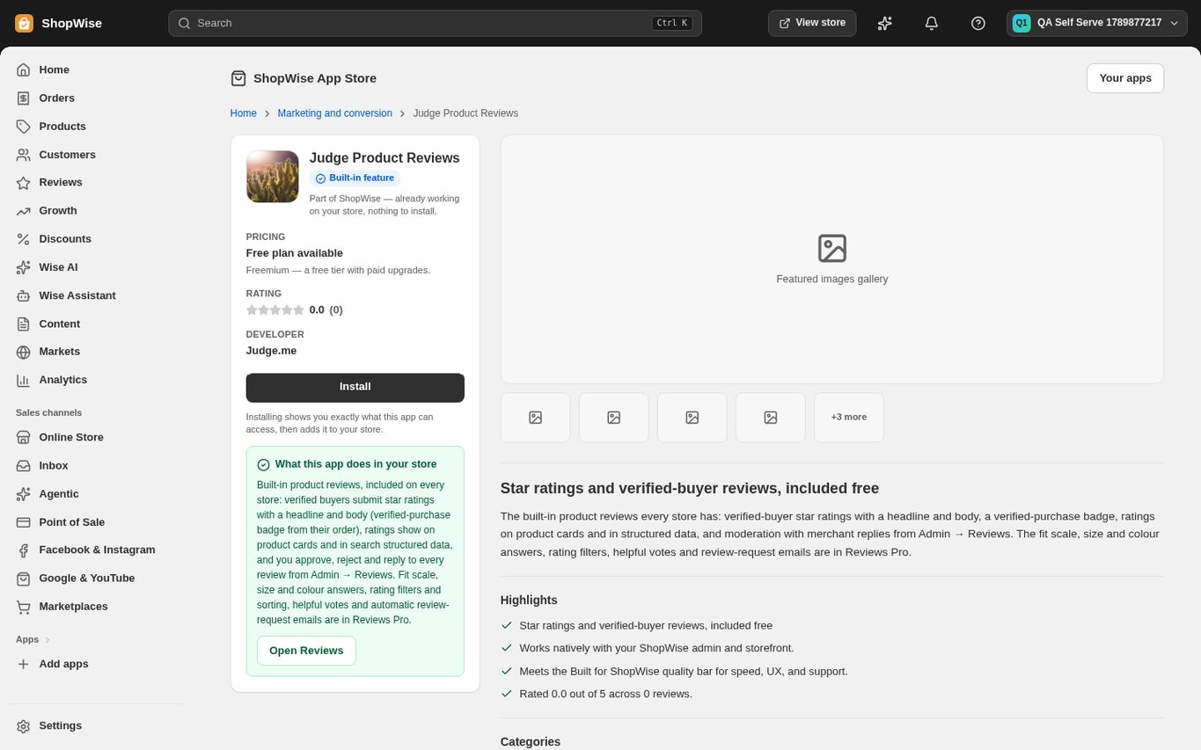The image size is (1201, 750).
Task: Click the Point of Sale card icon
Action: [x=24, y=522]
